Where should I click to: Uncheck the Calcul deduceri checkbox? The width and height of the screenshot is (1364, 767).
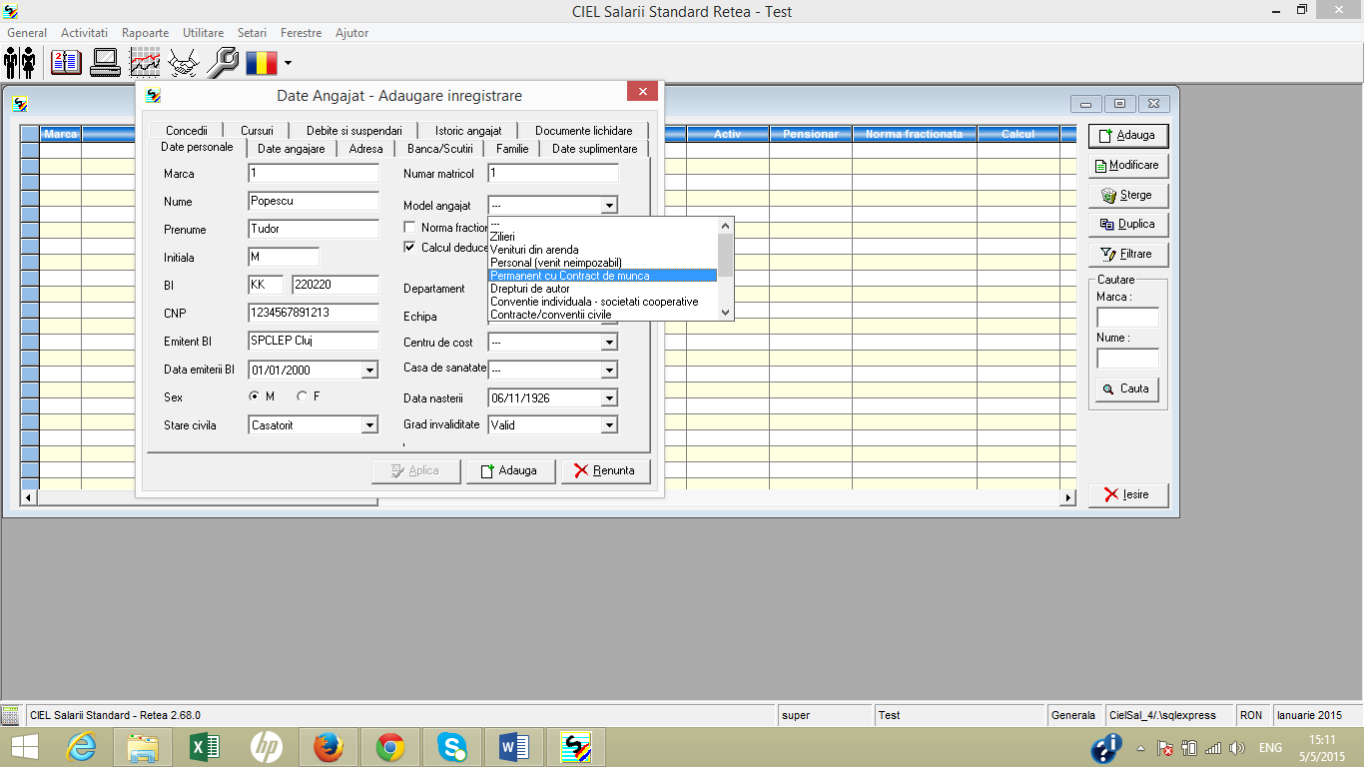409,247
